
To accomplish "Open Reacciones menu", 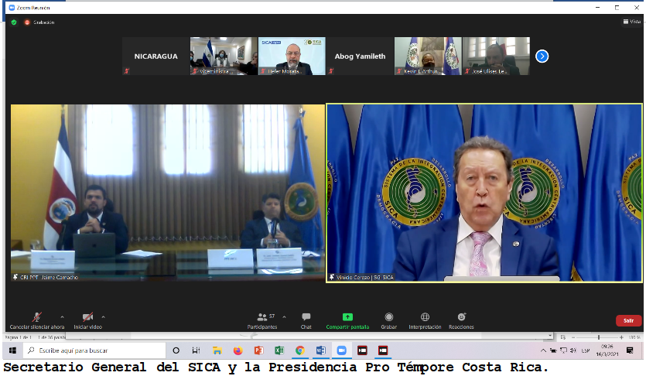I will coord(461,321).
